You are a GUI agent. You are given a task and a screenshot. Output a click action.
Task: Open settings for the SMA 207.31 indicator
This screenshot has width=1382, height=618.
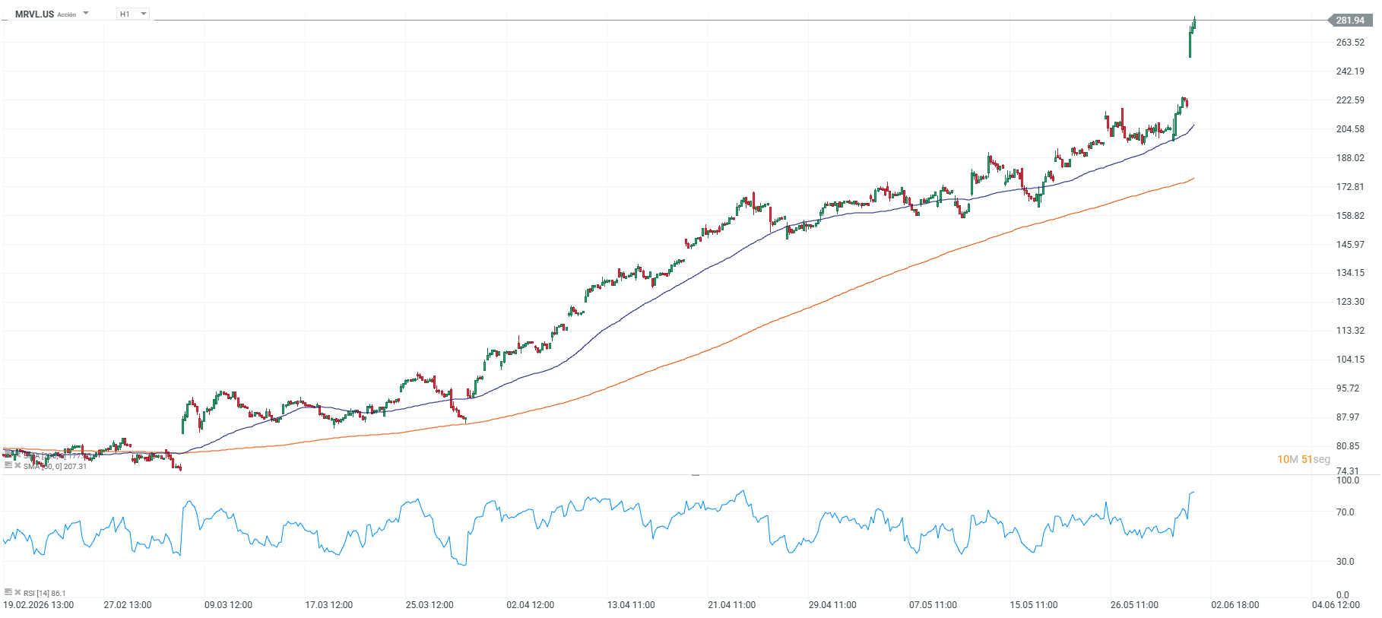point(8,465)
